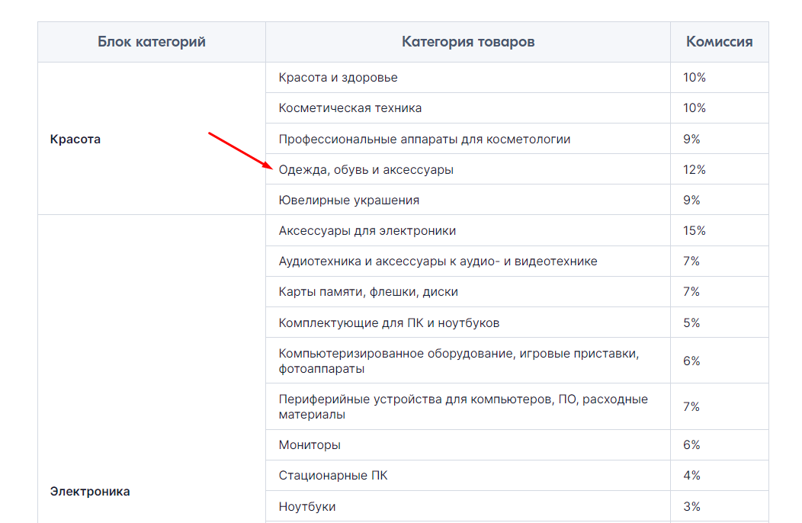Select the 'Ювелирные украшения' row
This screenshot has width=802, height=523.
(517, 200)
